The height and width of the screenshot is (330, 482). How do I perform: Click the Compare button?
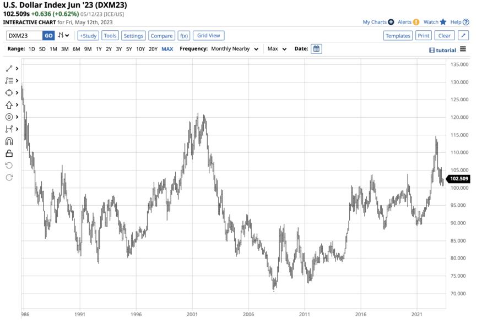pyautogui.click(x=162, y=36)
